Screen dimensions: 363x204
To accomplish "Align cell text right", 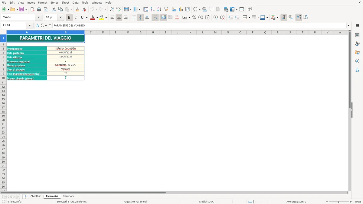I will [x=126, y=18].
